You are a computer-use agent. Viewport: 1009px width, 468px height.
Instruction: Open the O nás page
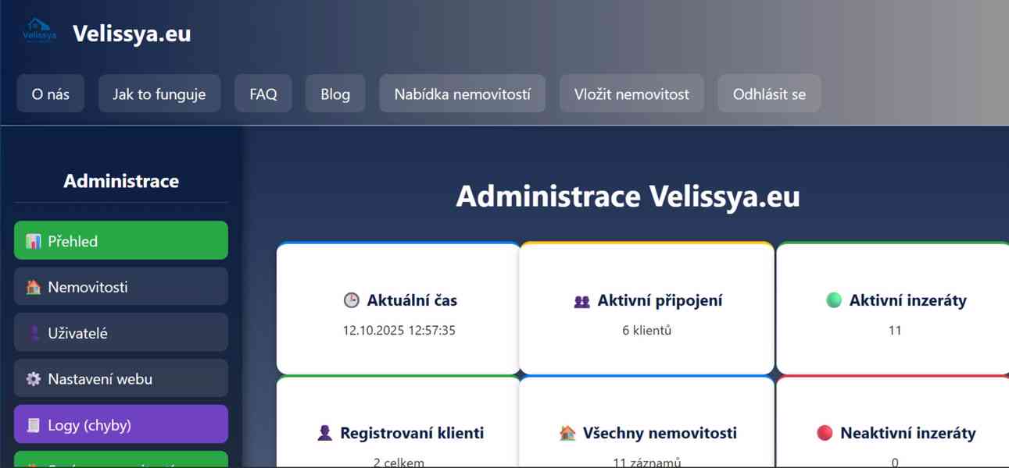[x=50, y=94]
